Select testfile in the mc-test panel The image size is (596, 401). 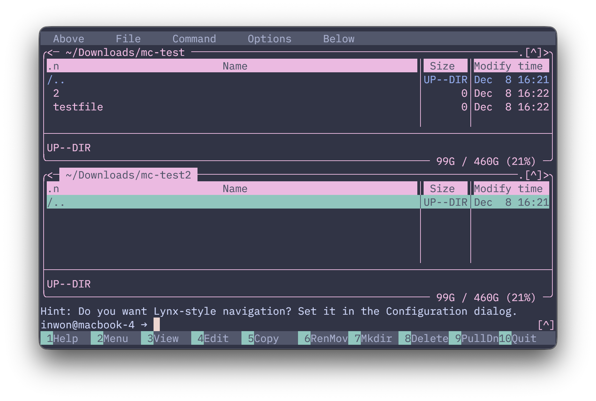click(78, 107)
